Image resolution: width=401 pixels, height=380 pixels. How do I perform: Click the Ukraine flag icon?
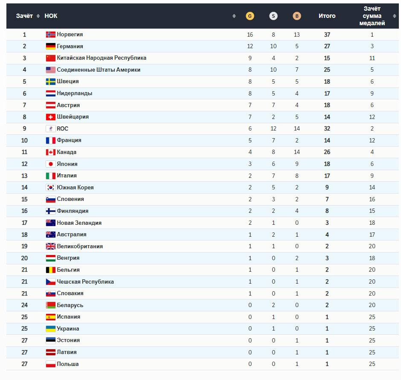point(51,329)
